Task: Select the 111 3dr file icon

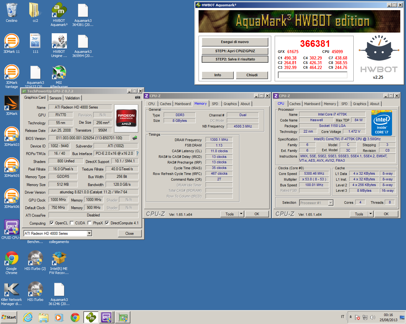Action: click(x=35, y=44)
